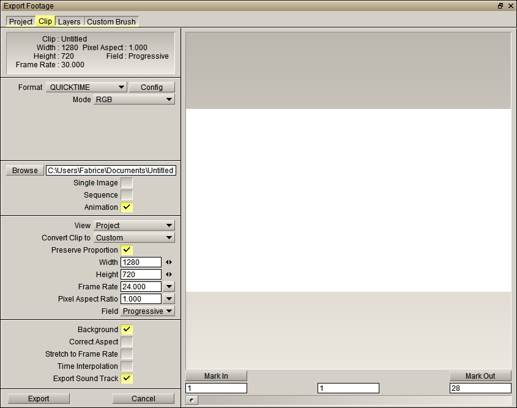The image size is (517, 408).
Task: Enable the Time Interpolation checkbox
Action: point(127,366)
